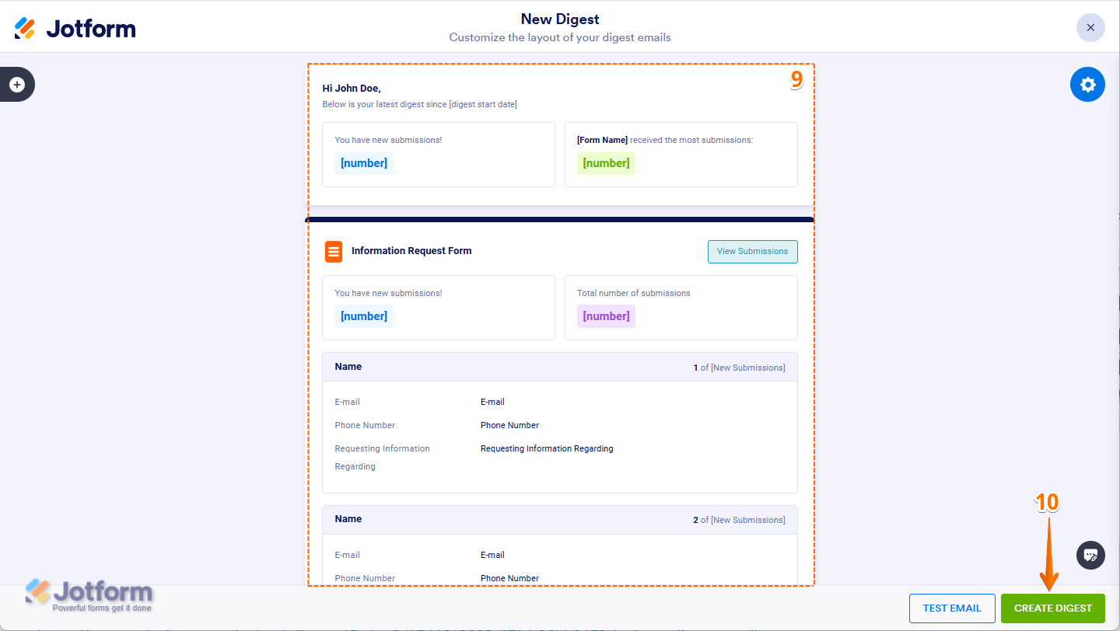Send a Test Email
This screenshot has height=631, width=1120.
click(952, 608)
